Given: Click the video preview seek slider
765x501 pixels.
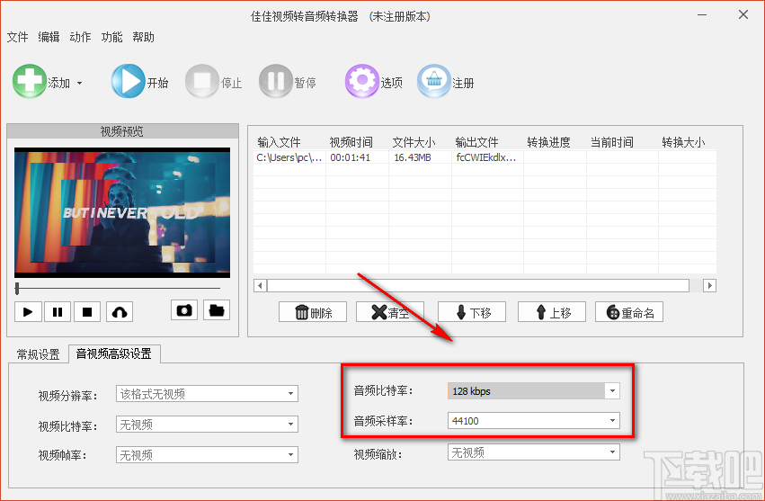Looking at the screenshot, I should point(118,289).
